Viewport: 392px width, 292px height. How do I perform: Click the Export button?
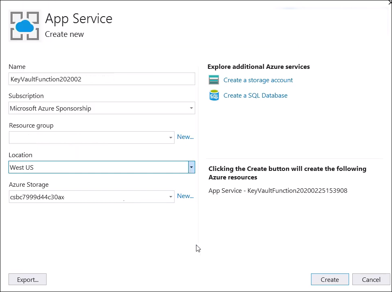point(28,279)
